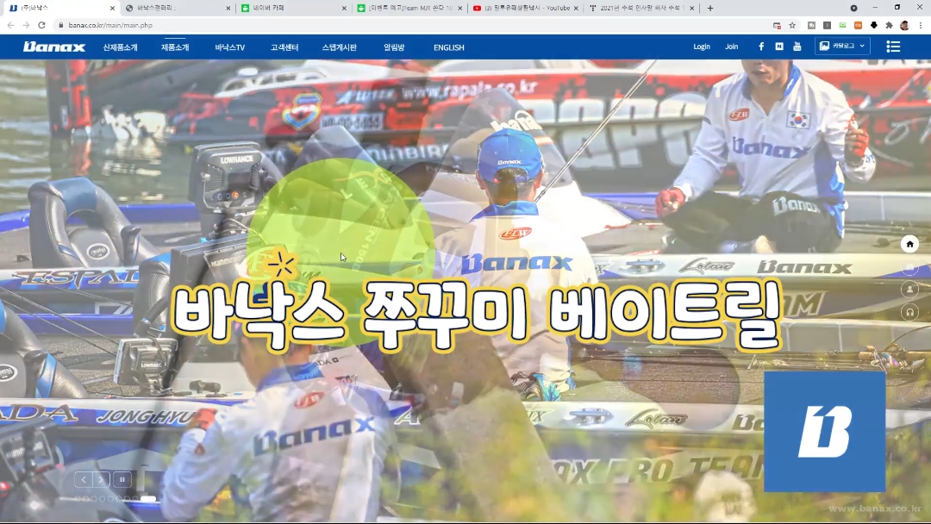The image size is (931, 524).
Task: Click the Login link
Action: point(702,47)
